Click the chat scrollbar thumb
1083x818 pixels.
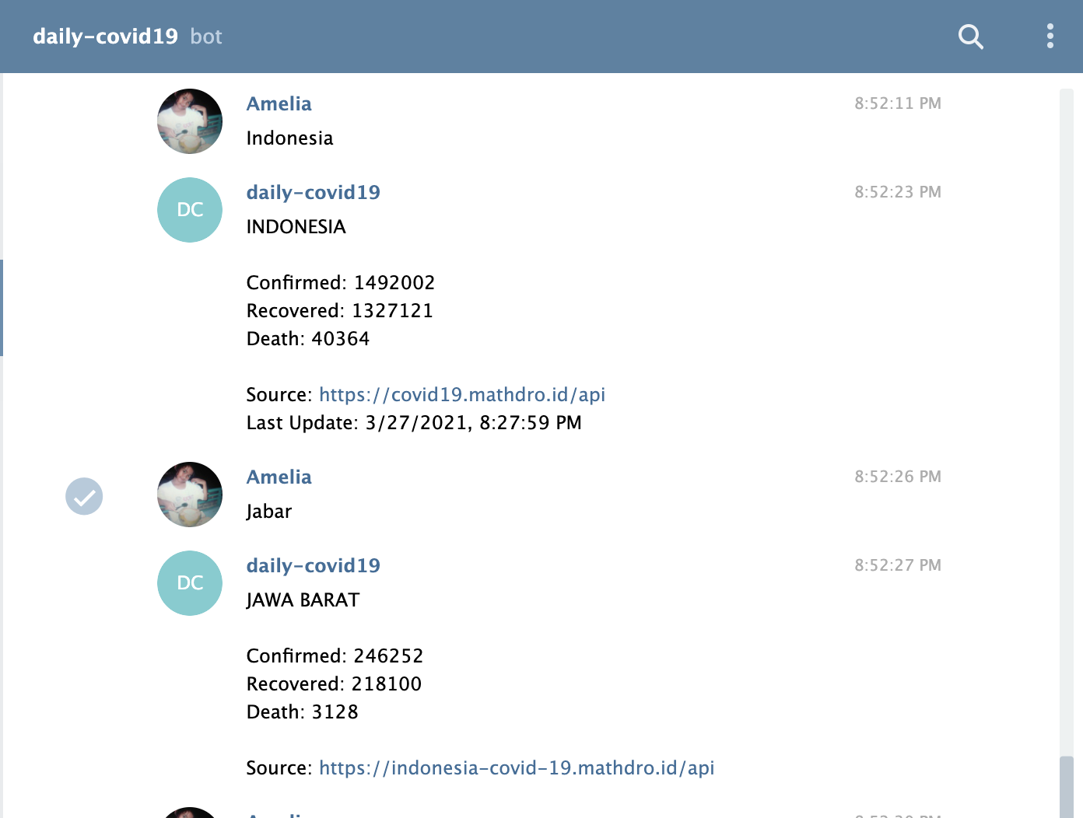[x=1066, y=787]
